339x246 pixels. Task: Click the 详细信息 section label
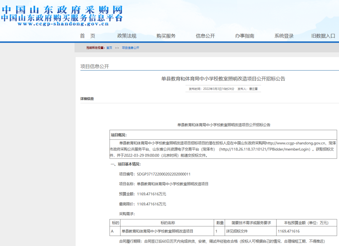tap(87, 99)
